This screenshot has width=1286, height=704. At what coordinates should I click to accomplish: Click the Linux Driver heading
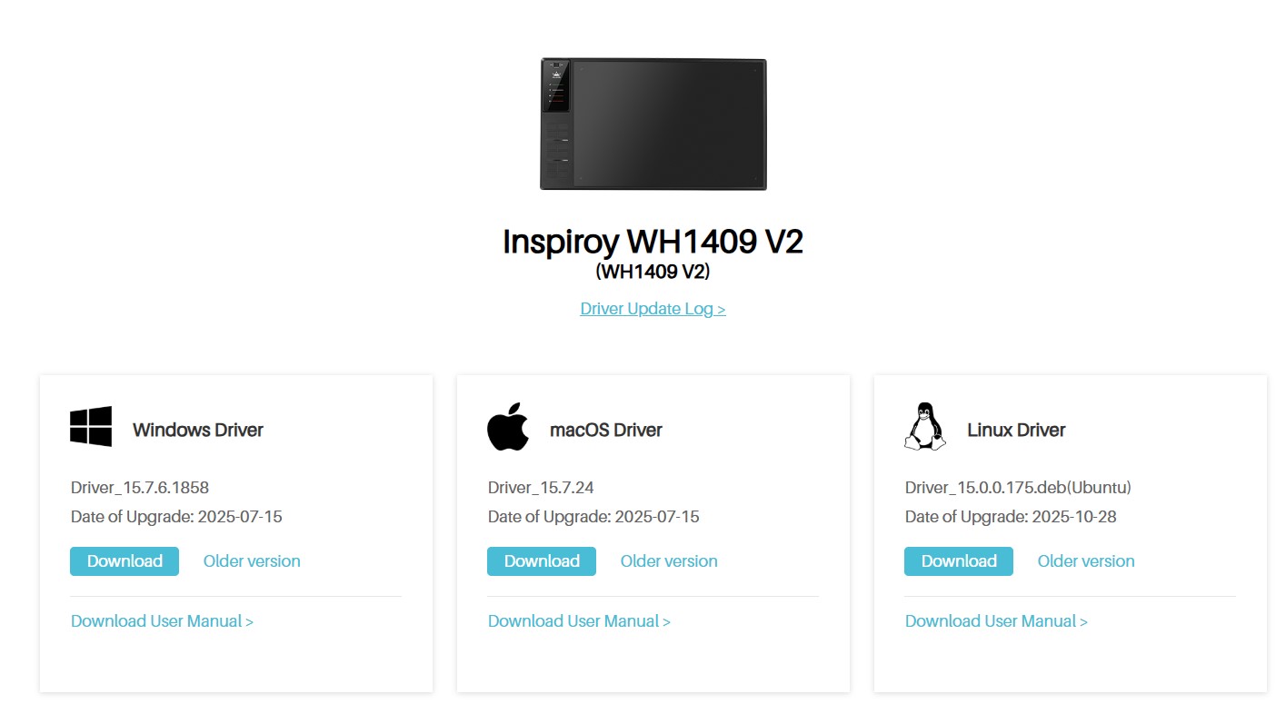point(1016,430)
